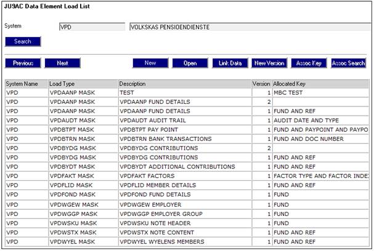The width and height of the screenshot is (374, 251).
Task: Click the Allocated Key column header
Action: point(320,84)
